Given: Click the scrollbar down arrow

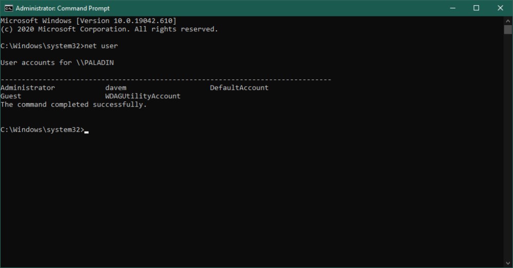Looking at the screenshot, I should [508, 263].
